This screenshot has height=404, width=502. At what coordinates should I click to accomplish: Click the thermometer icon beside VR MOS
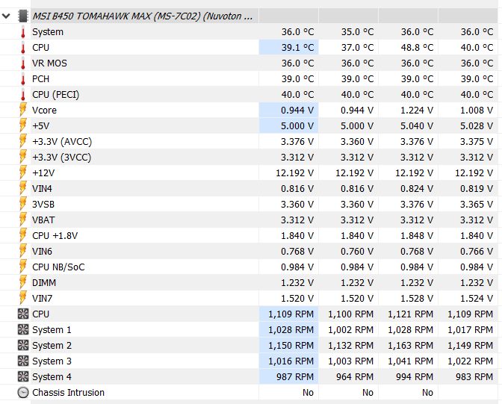tap(23, 63)
